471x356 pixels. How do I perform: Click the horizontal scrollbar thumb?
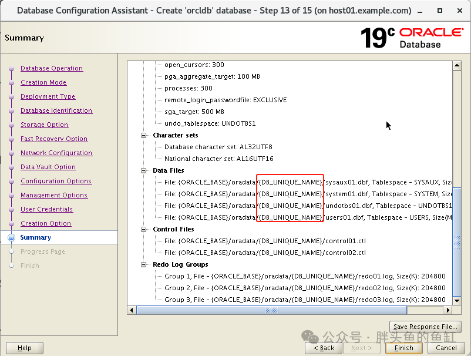coord(271,310)
